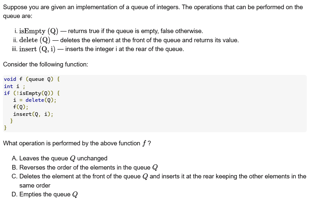Image resolution: width=311 pixels, height=199 pixels.
Task: Click the 'void' keyword in the code
Action: 10,79
